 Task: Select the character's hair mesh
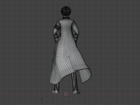point(66,11)
